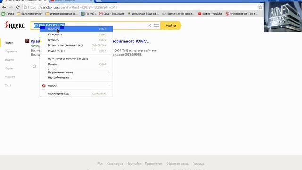The image size is (302, 170).
Task: Open the Клавиатура footer link
Action: (115, 164)
